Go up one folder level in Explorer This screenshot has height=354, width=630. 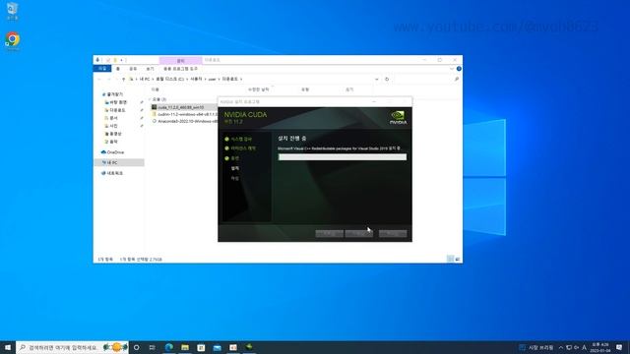[x=124, y=80]
